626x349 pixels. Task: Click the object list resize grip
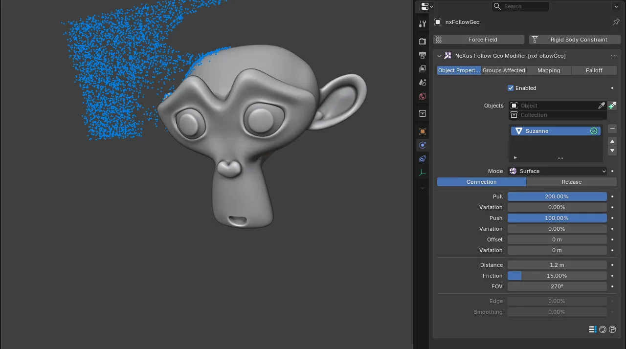560,158
